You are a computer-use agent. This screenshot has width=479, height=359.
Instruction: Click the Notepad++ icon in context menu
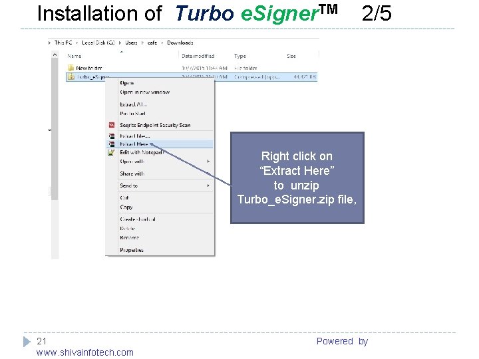click(x=111, y=152)
